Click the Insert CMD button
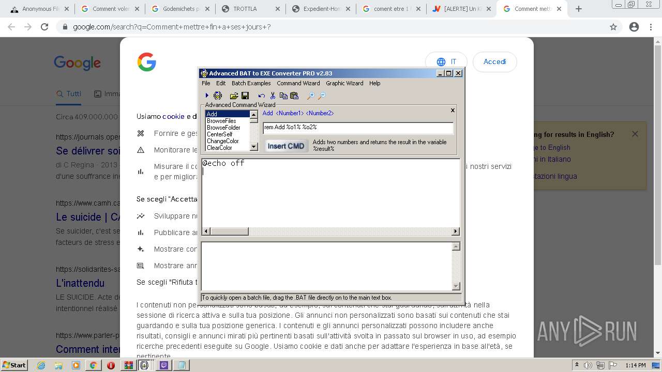 tap(286, 146)
